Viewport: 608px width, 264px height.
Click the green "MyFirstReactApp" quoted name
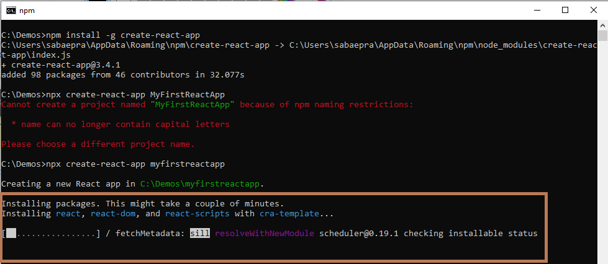(x=193, y=105)
